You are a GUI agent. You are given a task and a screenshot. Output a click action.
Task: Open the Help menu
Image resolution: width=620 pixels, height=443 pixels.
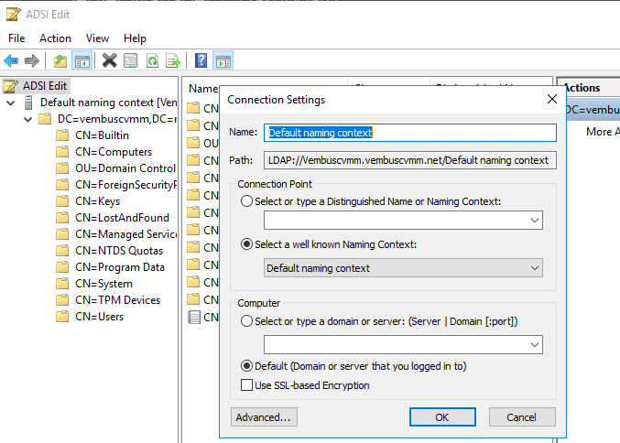tap(135, 38)
